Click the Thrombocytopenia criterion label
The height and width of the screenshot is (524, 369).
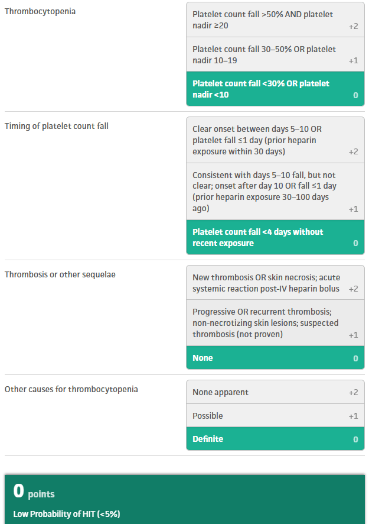click(x=40, y=11)
